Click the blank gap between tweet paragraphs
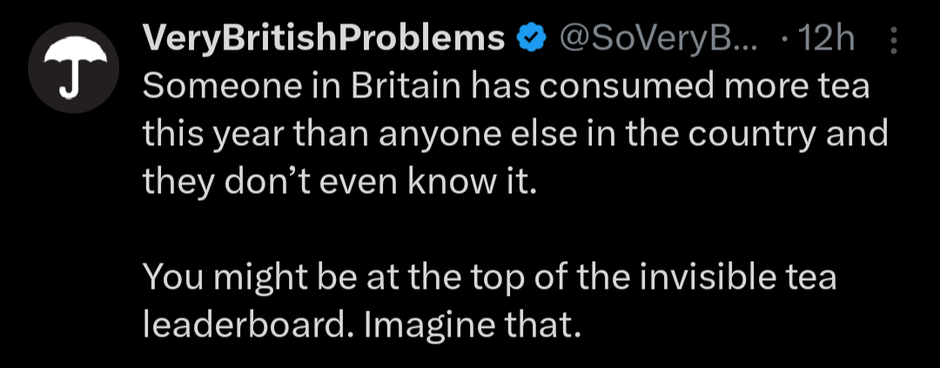Viewport: 940px width, 368px height. (435, 230)
